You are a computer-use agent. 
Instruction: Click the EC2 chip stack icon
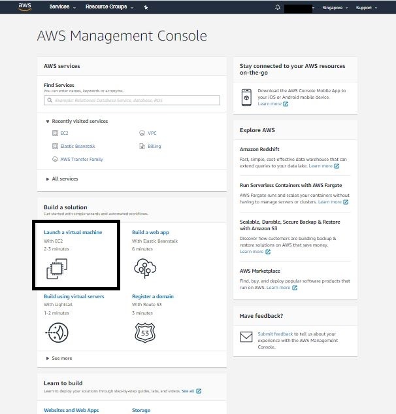(x=57, y=269)
